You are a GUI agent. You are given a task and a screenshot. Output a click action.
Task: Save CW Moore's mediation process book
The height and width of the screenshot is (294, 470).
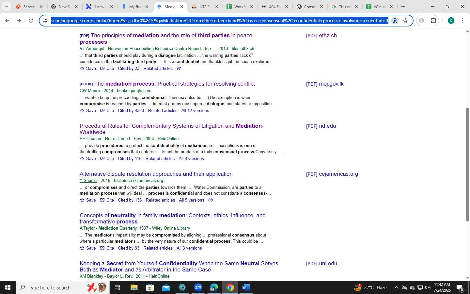88,110
